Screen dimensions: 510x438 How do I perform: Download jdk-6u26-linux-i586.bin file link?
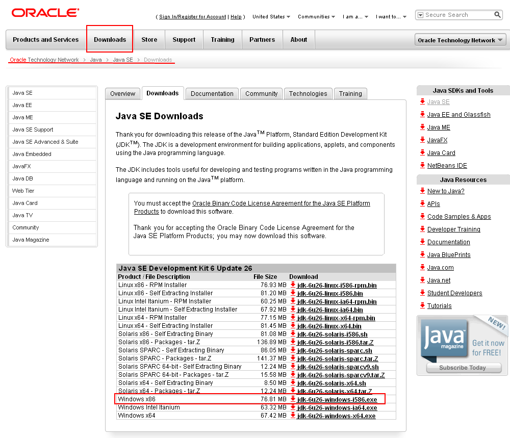330,293
